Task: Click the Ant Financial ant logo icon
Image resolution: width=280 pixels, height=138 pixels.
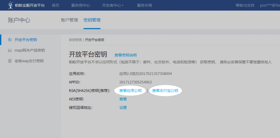Action: pos(11,5)
